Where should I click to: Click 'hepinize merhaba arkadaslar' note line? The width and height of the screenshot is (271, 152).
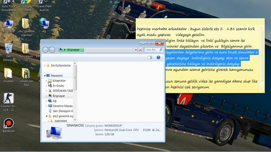pyautogui.click(x=196, y=29)
